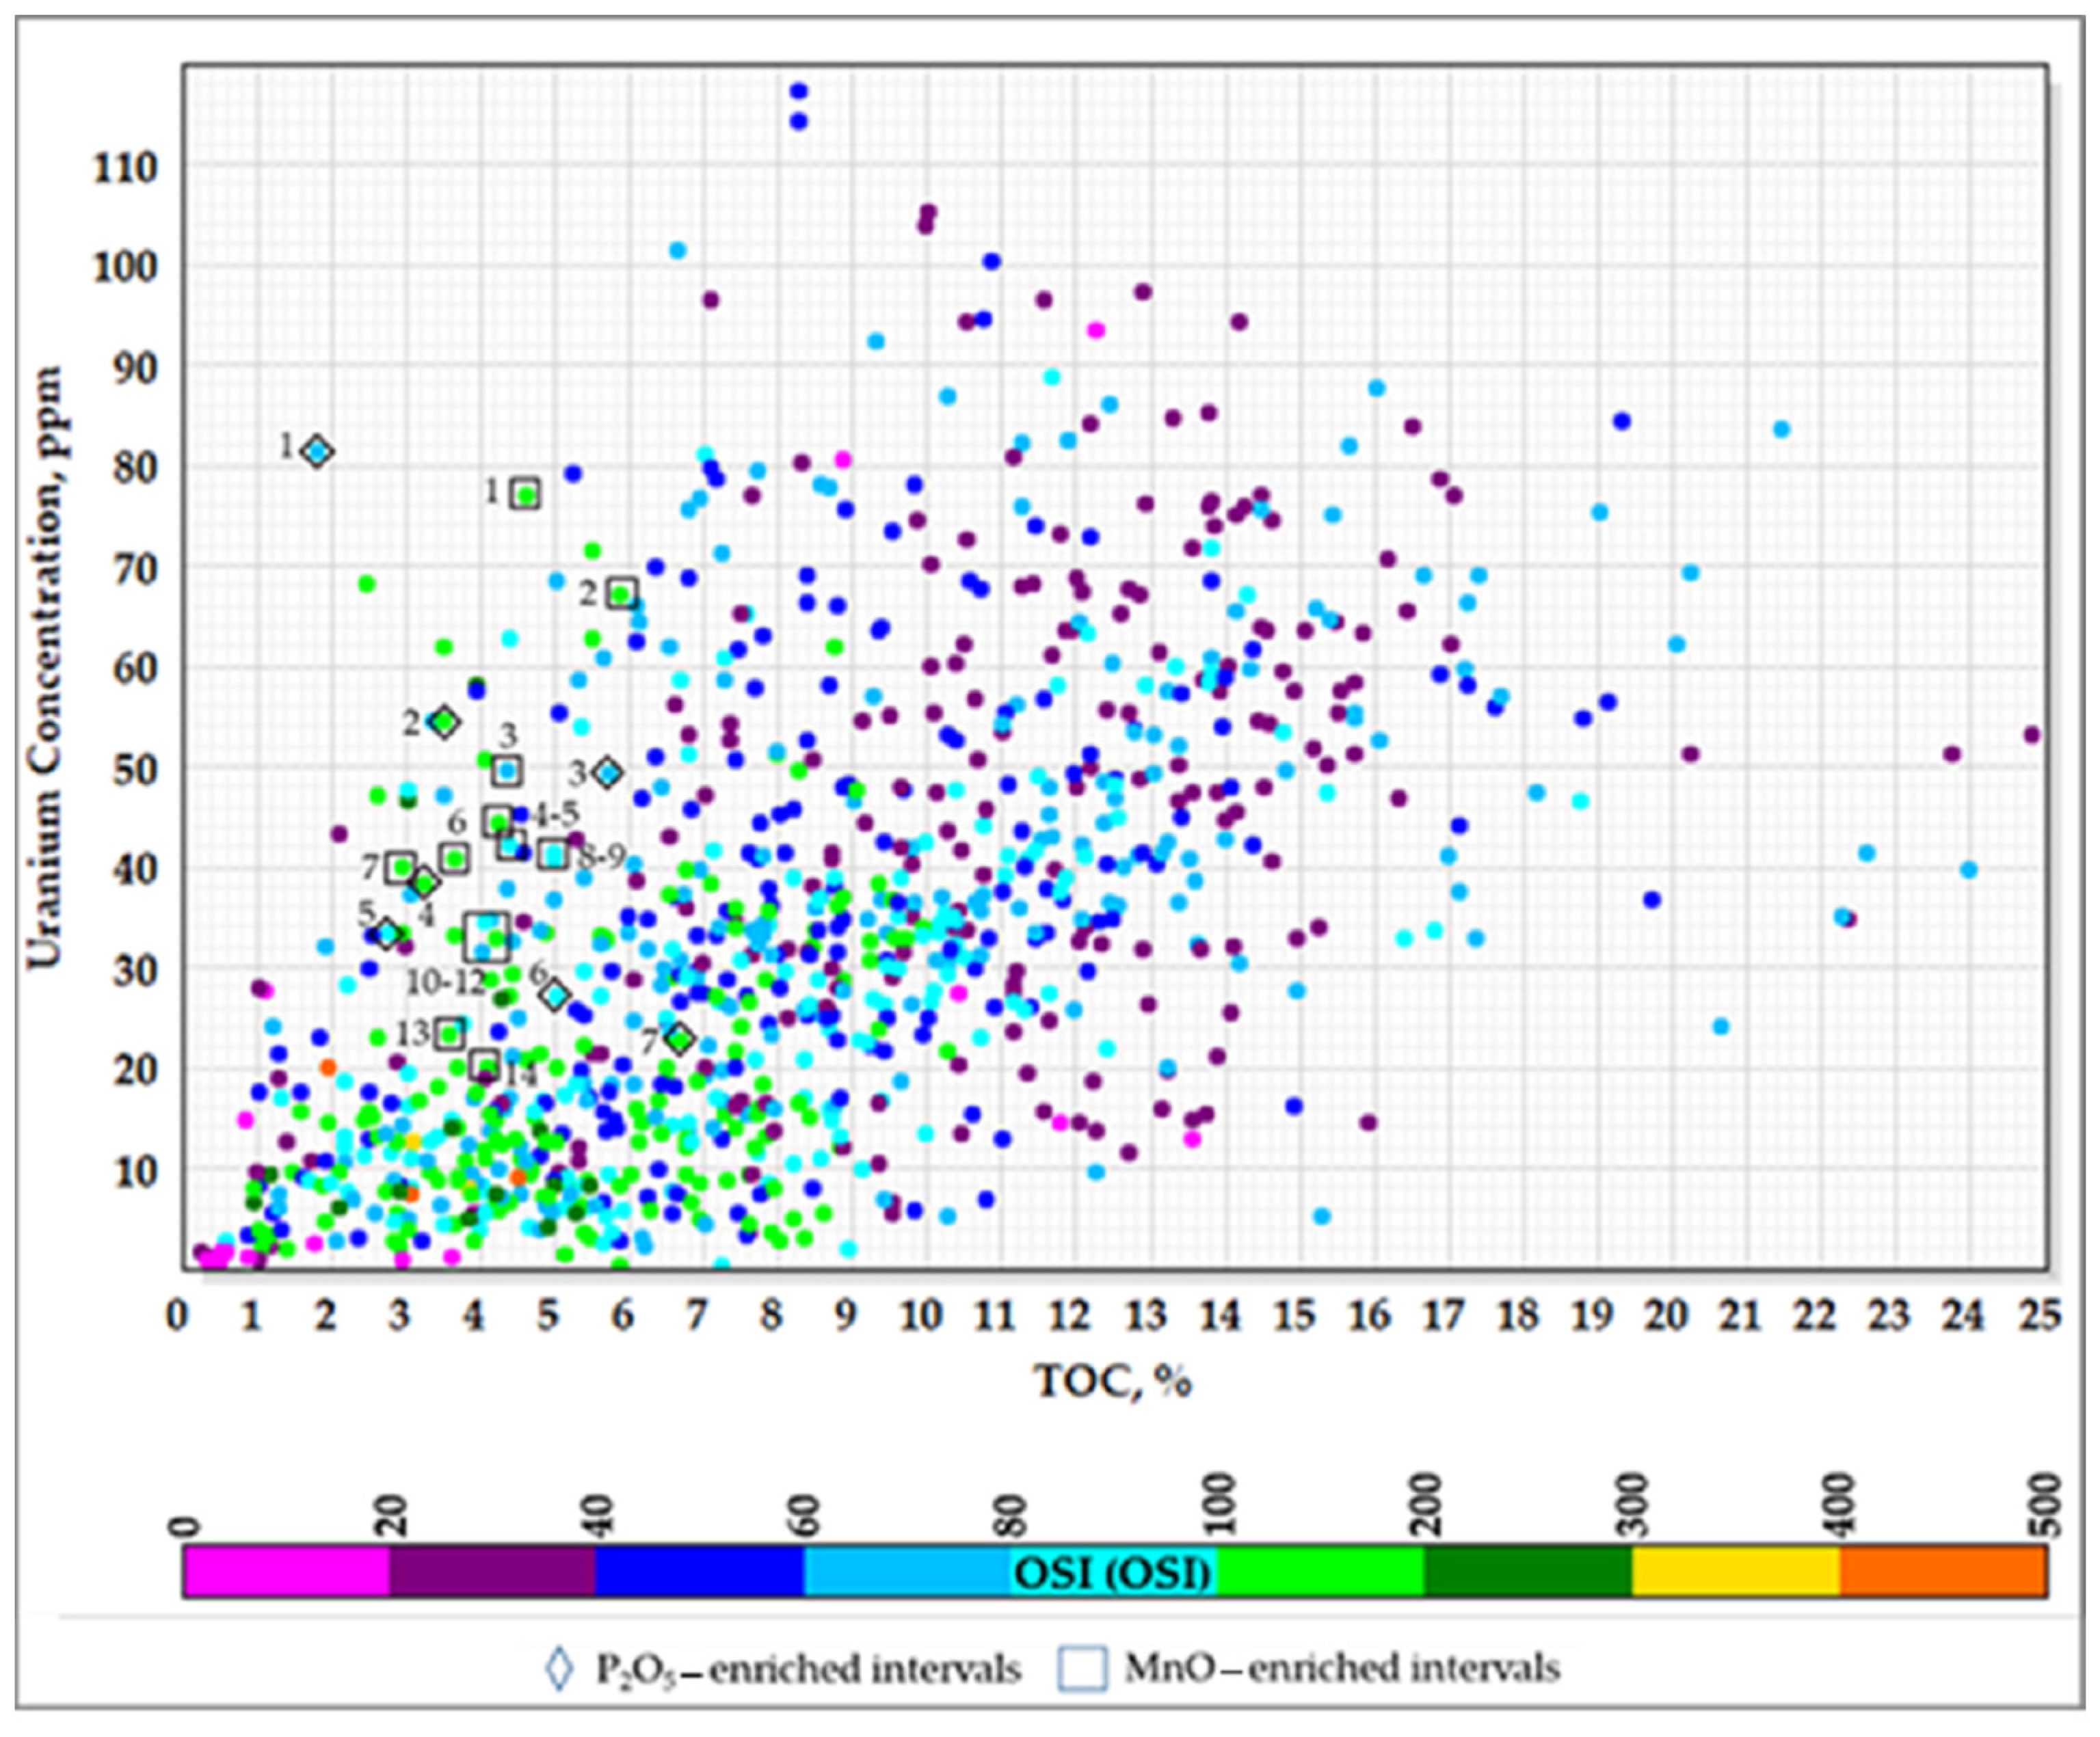
Task: Click the square marker labeled 8-9
Action: point(553,854)
